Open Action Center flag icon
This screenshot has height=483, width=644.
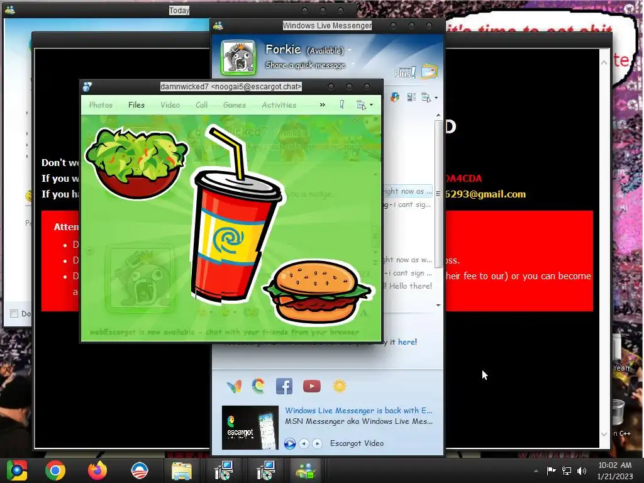[x=551, y=470]
